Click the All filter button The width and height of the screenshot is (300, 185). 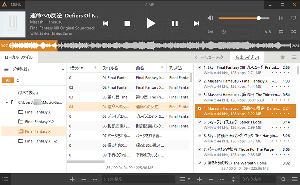click(x=8, y=80)
